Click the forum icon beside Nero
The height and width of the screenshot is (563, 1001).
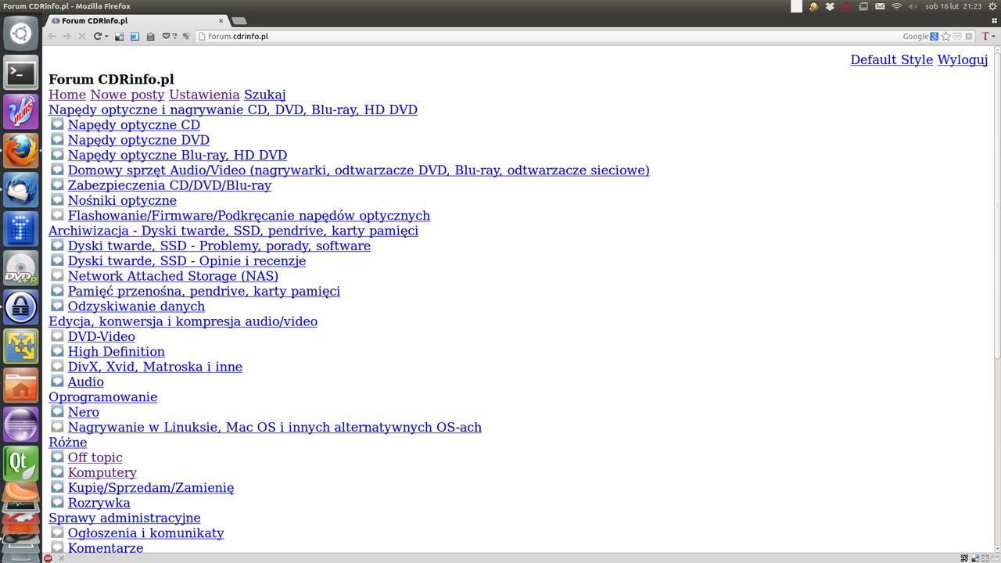57,411
